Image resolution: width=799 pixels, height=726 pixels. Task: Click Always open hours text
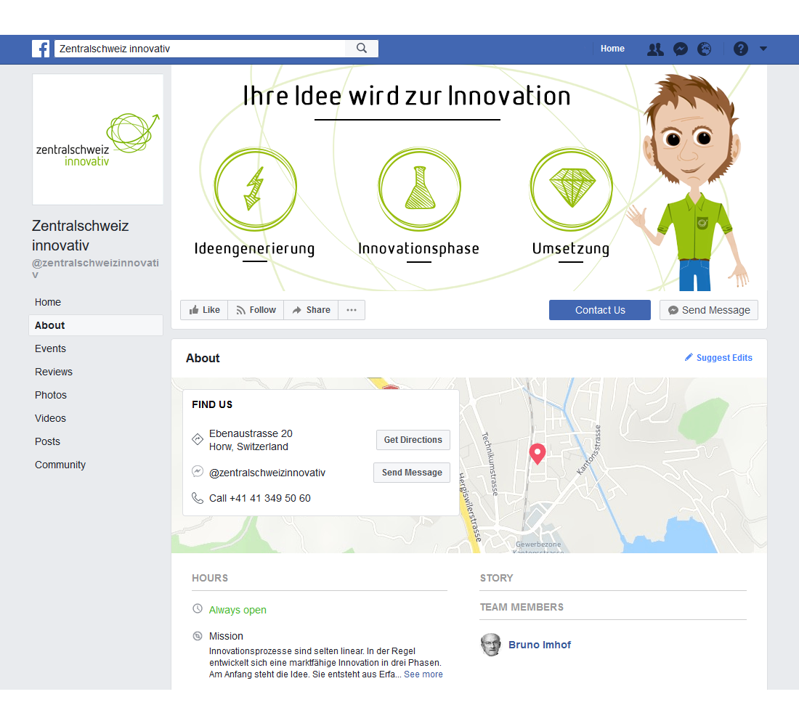238,610
